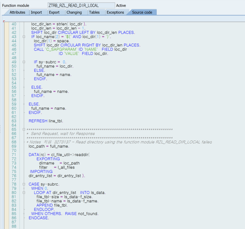Image resolution: width=245 pixels, height=229 pixels.
Task: Click the CALL 'C_SAPGPARAM' line
Action: pos(80,49)
